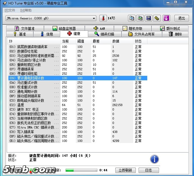This screenshot has width=194, height=176.
Task: Click the blue information icon
Action: click(x=154, y=159)
